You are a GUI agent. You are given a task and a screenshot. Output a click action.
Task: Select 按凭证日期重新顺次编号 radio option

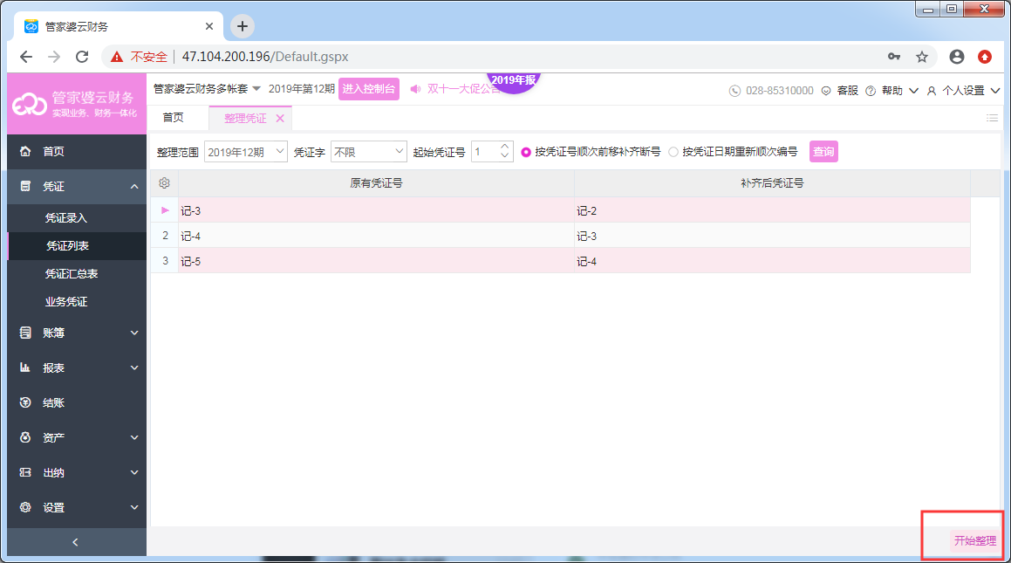coord(673,152)
